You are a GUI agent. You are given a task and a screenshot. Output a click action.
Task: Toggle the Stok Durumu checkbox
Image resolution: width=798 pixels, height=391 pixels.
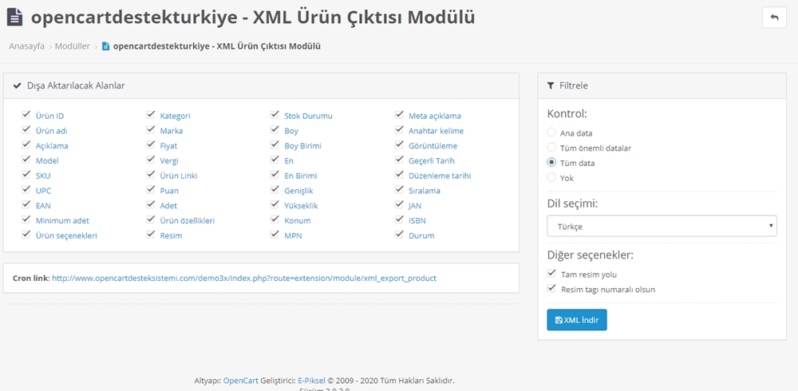click(275, 115)
